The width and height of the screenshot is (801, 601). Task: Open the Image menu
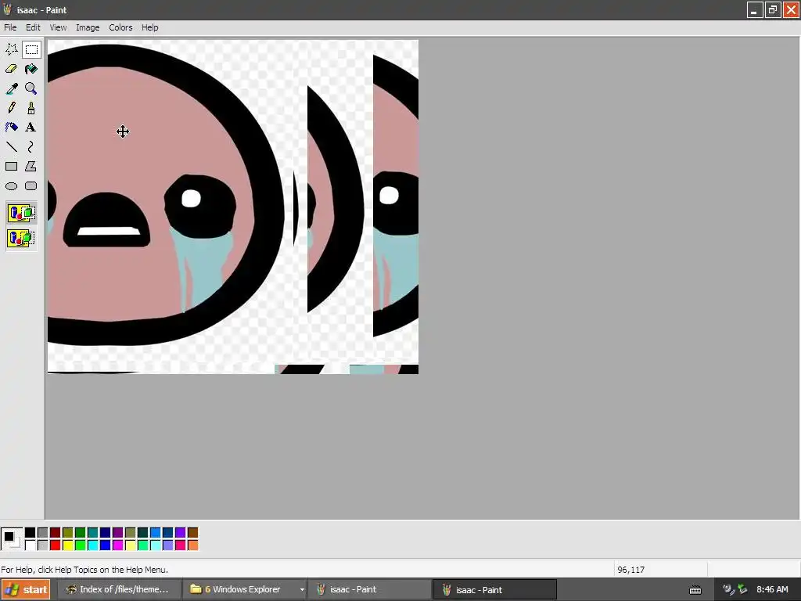coord(88,27)
